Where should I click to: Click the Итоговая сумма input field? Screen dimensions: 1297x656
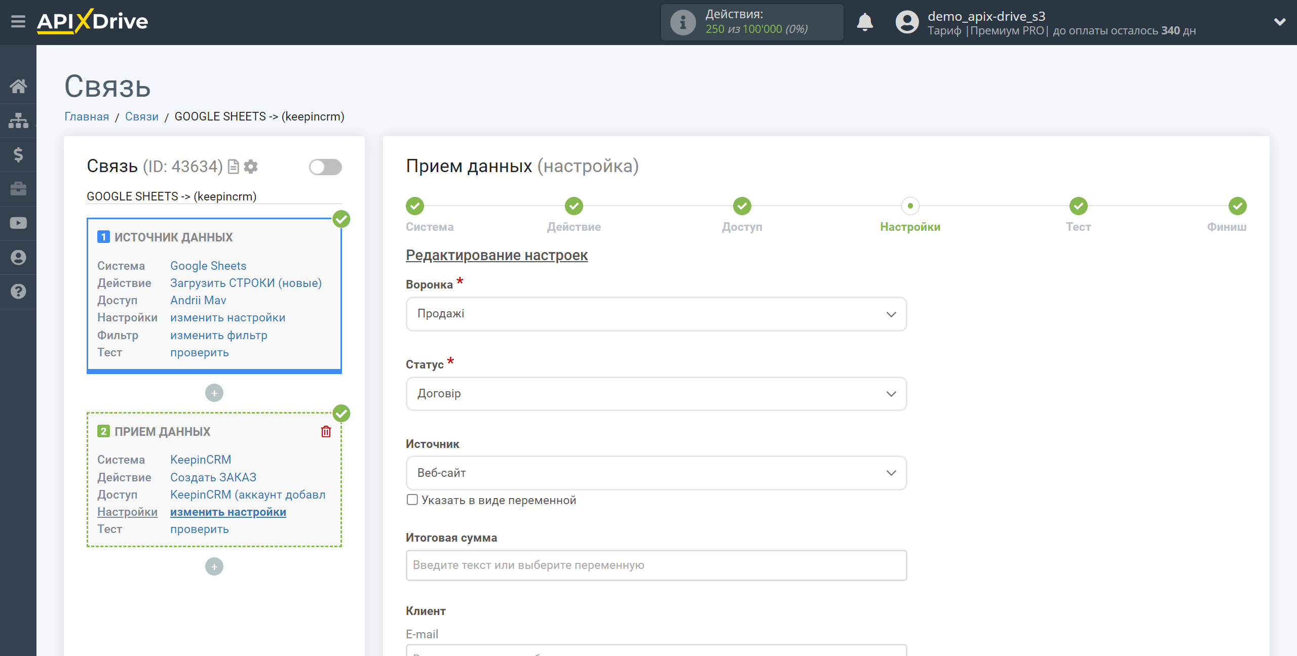coord(656,565)
